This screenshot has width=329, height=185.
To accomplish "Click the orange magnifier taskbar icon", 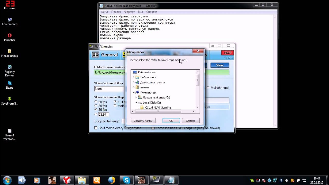I will pyautogui.click(x=97, y=180).
